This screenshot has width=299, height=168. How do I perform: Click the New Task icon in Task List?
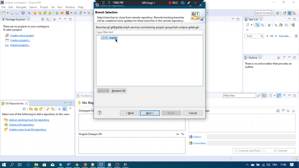[248, 25]
